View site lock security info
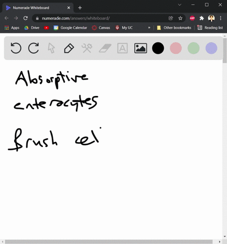This screenshot has height=244, width=227. [x=37, y=18]
